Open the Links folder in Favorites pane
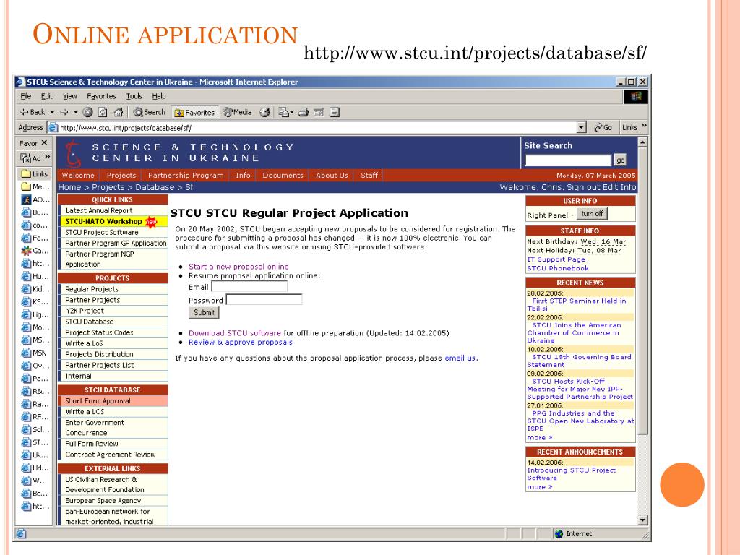The width and height of the screenshot is (740, 555). click(x=35, y=173)
